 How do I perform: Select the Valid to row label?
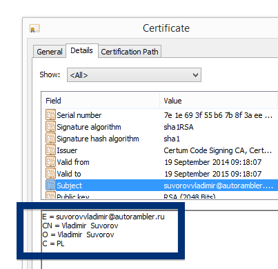pyautogui.click(x=69, y=174)
